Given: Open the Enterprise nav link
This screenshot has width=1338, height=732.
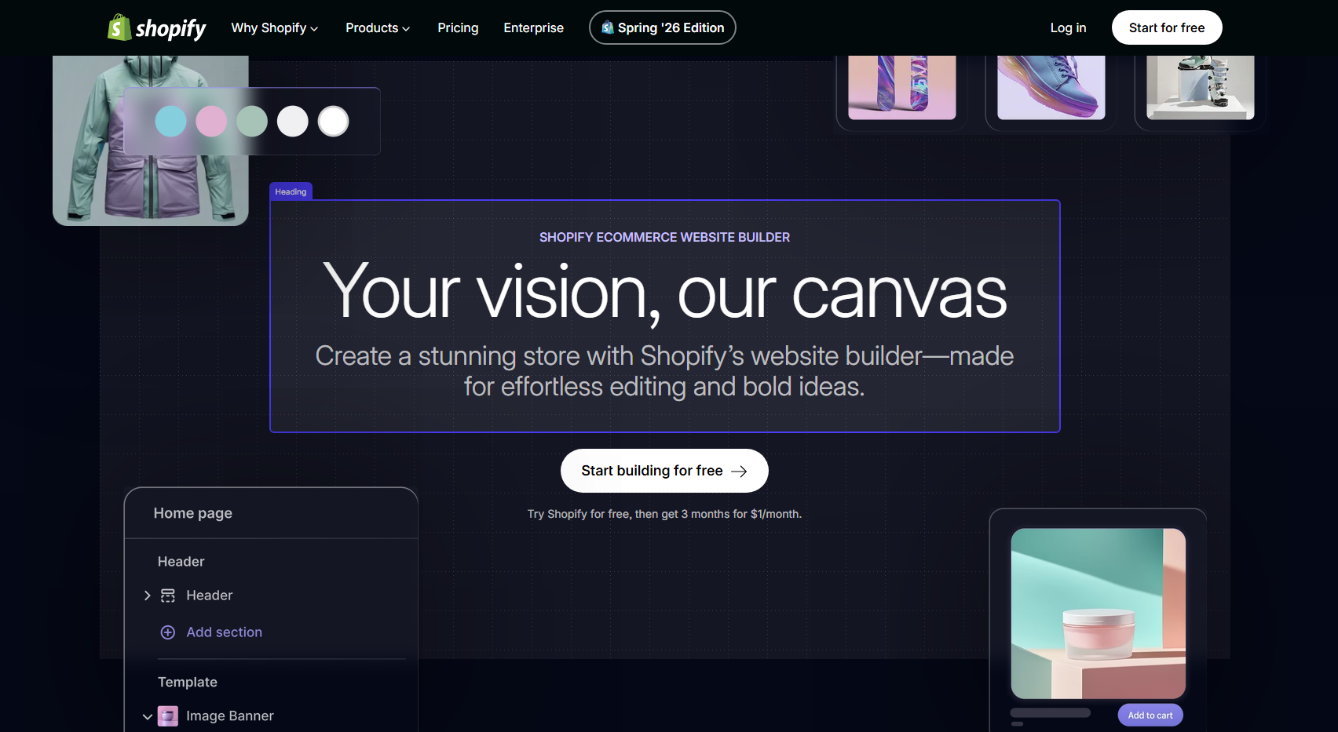Looking at the screenshot, I should click(533, 27).
